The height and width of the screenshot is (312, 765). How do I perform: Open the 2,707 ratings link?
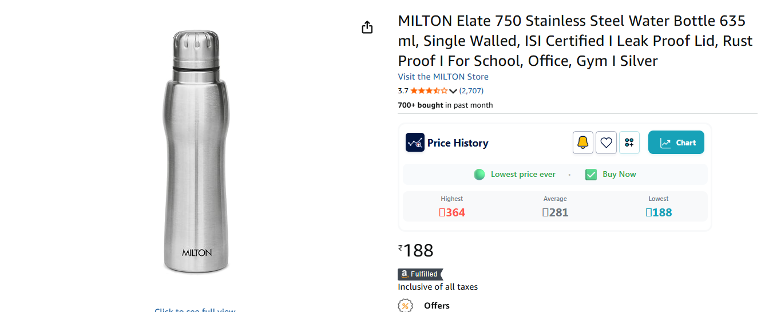click(471, 90)
